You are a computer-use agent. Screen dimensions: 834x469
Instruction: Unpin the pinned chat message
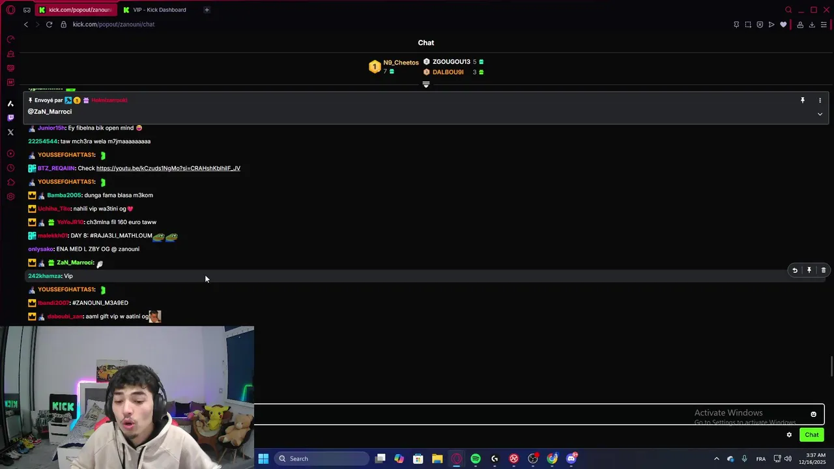803,100
